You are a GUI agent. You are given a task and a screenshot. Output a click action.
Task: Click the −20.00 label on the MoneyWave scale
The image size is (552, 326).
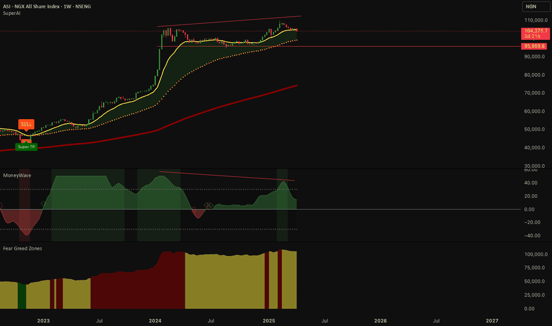(x=532, y=222)
